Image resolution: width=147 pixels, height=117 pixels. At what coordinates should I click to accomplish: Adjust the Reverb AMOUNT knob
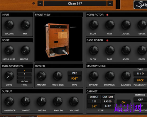pyautogui.click(x=42, y=76)
